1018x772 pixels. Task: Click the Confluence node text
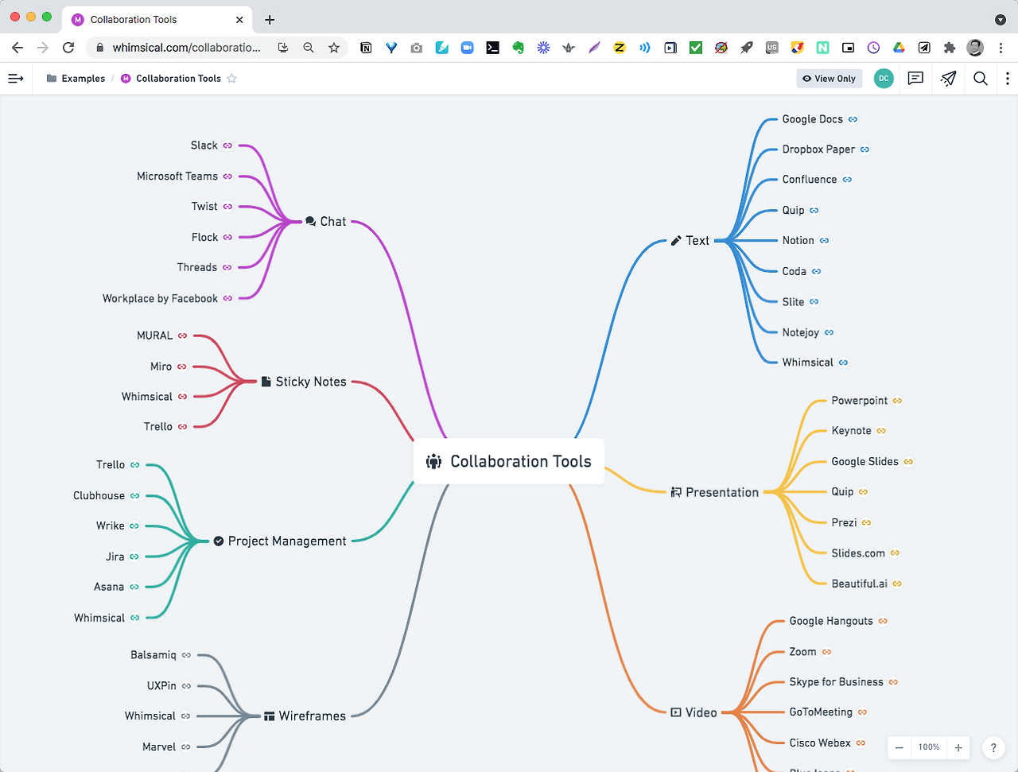pos(810,180)
